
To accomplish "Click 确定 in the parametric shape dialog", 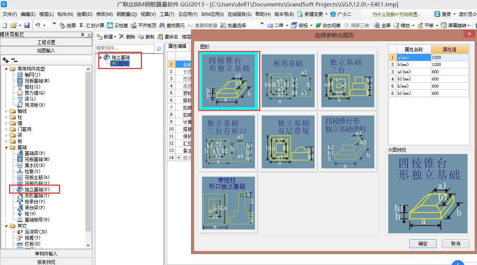I will [423, 243].
